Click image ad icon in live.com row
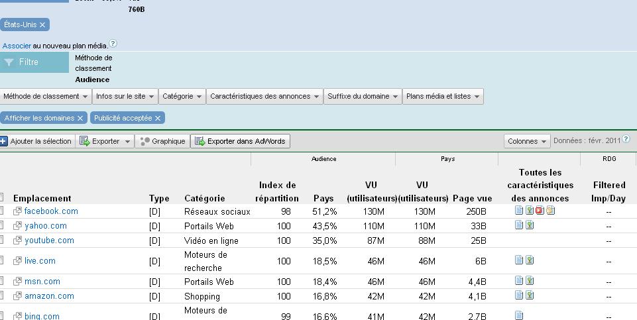This screenshot has width=637, height=320. pyautogui.click(x=530, y=260)
